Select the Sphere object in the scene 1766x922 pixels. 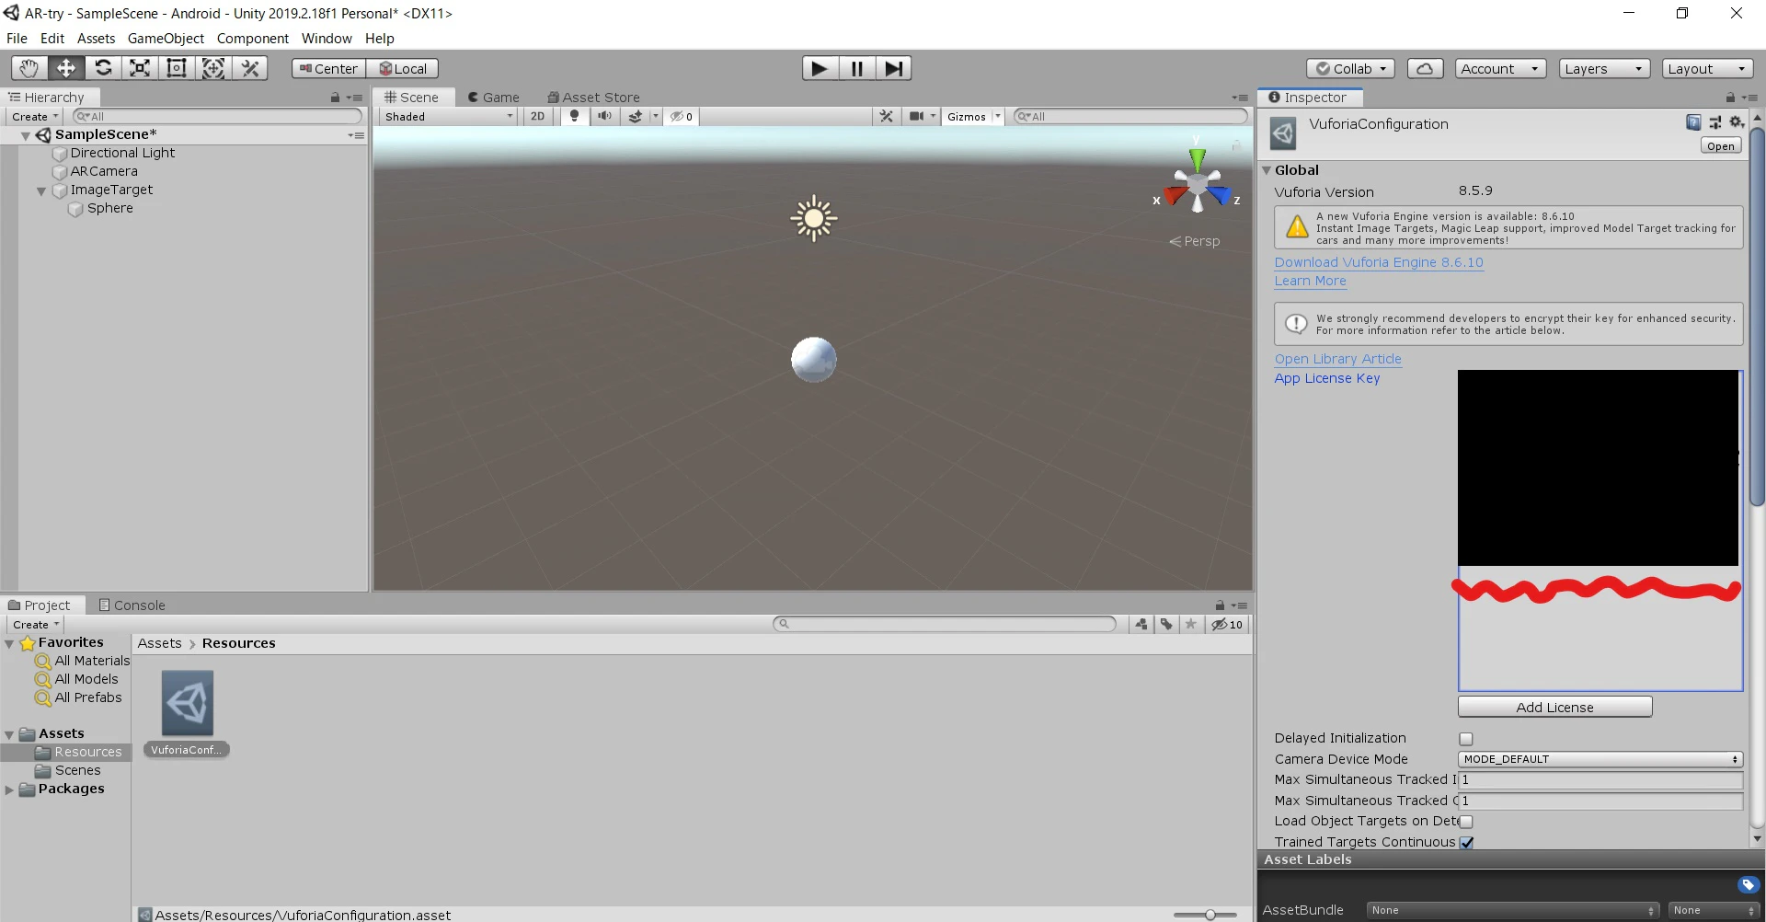tap(814, 360)
